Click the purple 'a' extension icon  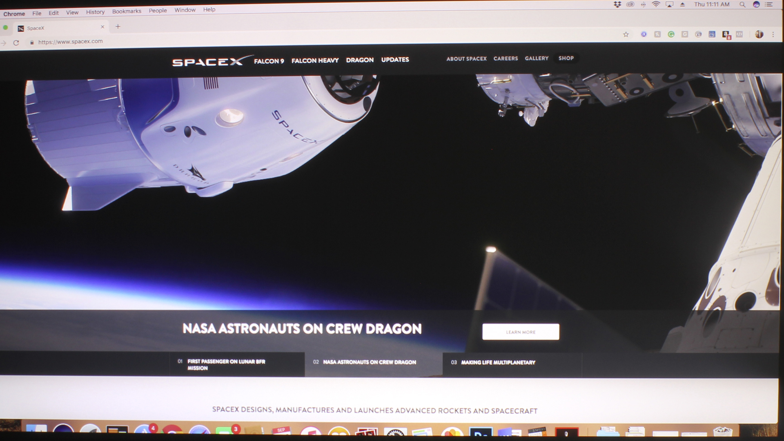pos(644,34)
